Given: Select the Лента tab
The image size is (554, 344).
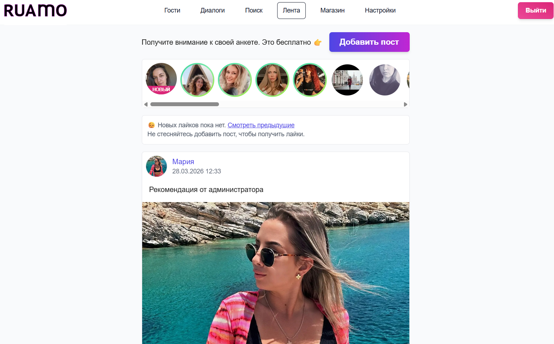Looking at the screenshot, I should pyautogui.click(x=291, y=10).
